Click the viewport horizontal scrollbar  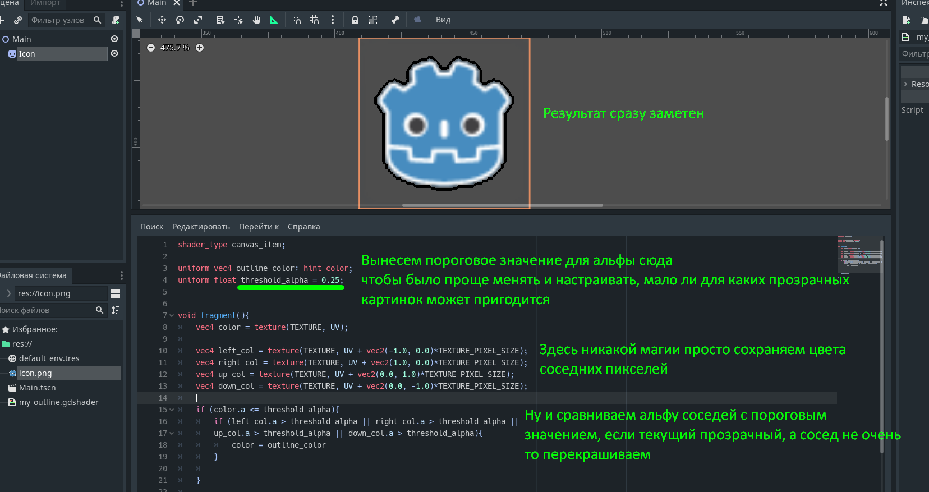(503, 205)
